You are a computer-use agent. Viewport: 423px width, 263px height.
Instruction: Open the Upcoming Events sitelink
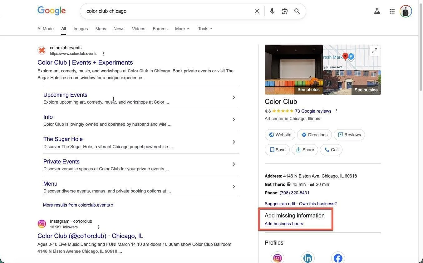[x=65, y=95]
